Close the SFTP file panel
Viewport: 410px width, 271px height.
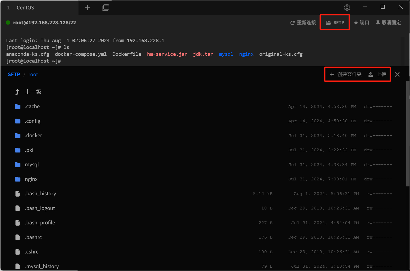pyautogui.click(x=397, y=74)
